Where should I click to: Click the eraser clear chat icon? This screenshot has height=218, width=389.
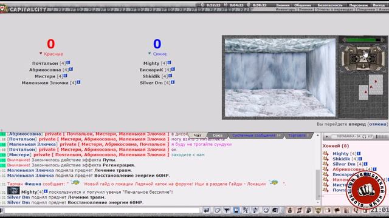(217, 210)
